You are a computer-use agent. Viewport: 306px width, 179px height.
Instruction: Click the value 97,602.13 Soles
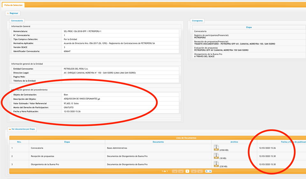71,103
